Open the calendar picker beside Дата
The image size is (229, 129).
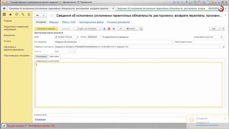pyautogui.click(x=78, y=37)
